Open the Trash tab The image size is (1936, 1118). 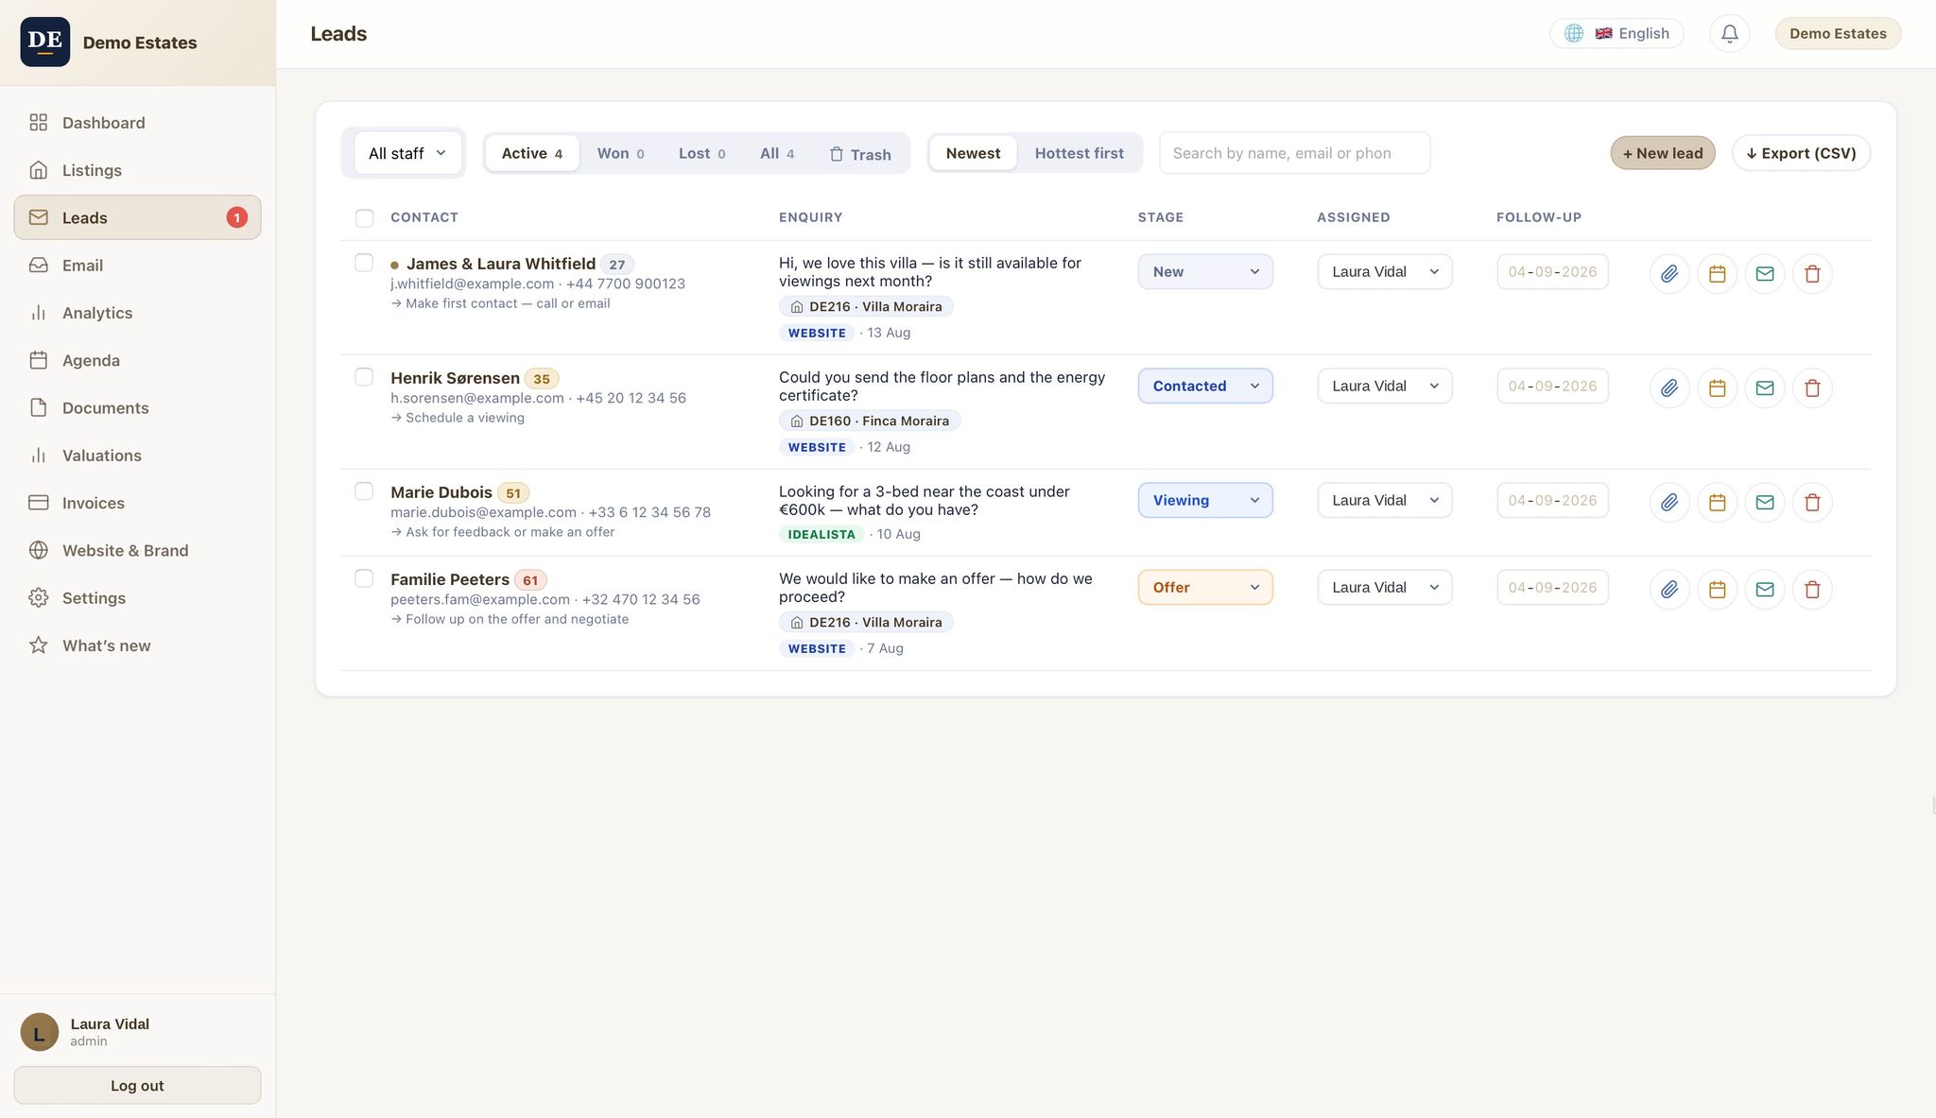tap(860, 154)
